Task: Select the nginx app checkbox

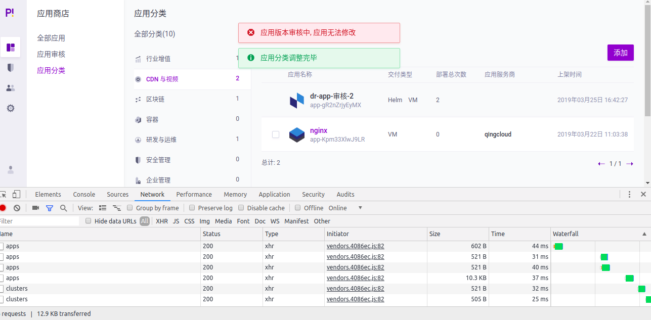Action: pyautogui.click(x=275, y=134)
